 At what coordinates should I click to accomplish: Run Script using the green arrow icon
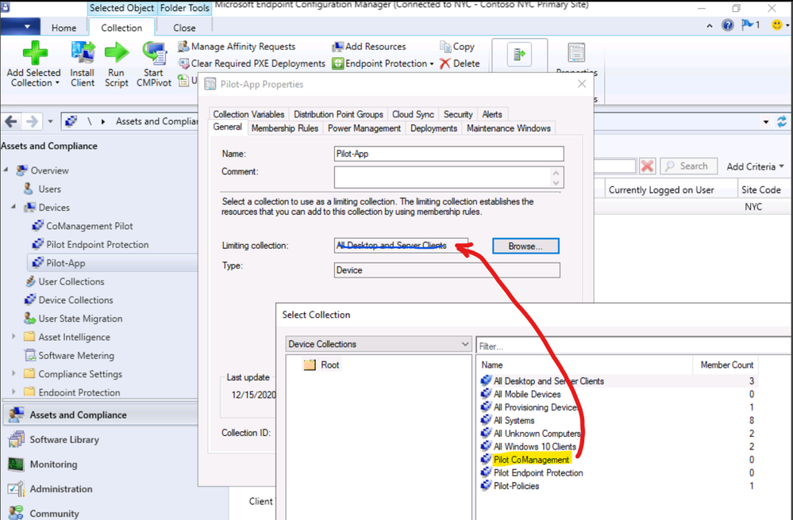point(117,53)
